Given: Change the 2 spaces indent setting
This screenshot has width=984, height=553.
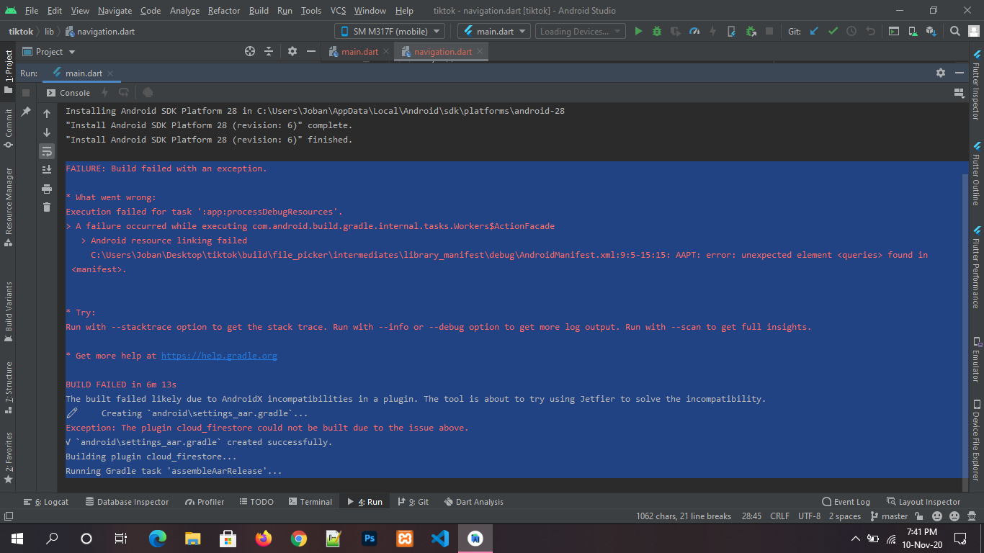Looking at the screenshot, I should (844, 516).
